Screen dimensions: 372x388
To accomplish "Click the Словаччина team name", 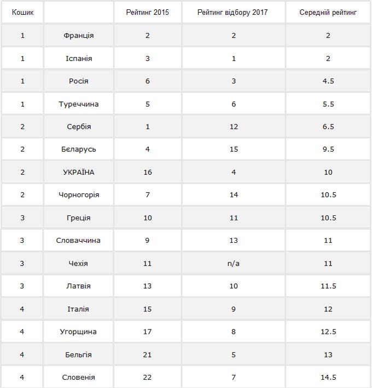I will [x=79, y=241].
